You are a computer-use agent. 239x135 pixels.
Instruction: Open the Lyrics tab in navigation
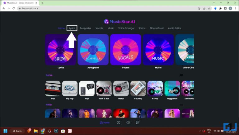click(72, 28)
